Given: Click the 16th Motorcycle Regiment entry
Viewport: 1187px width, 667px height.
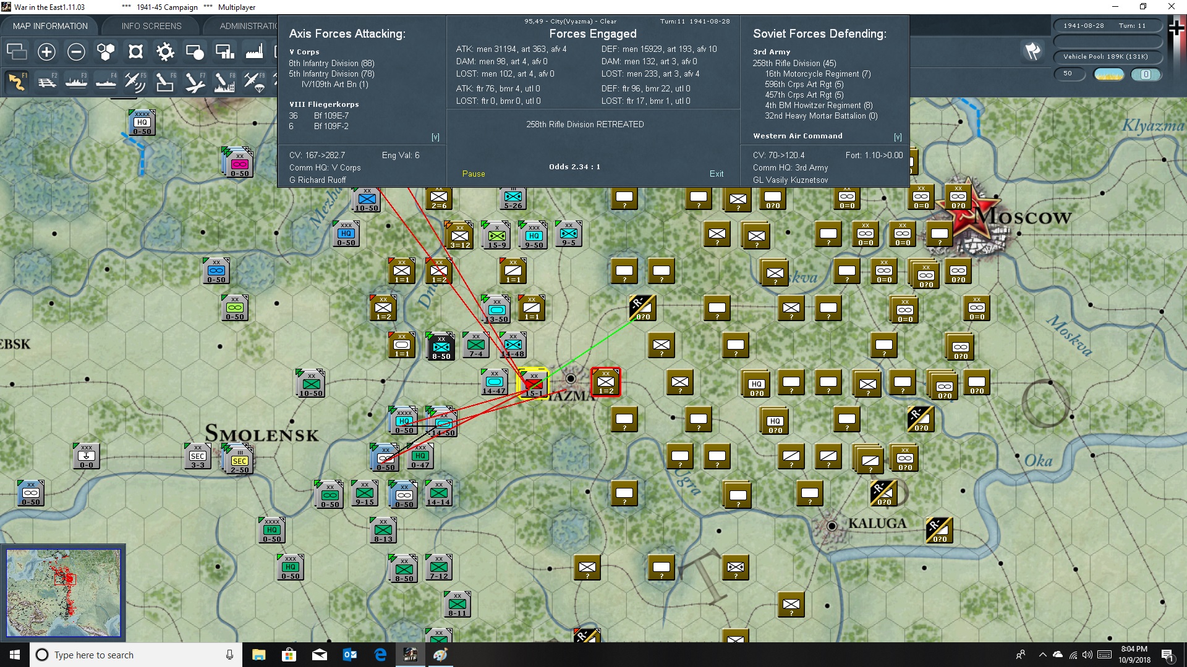Looking at the screenshot, I should coord(818,73).
